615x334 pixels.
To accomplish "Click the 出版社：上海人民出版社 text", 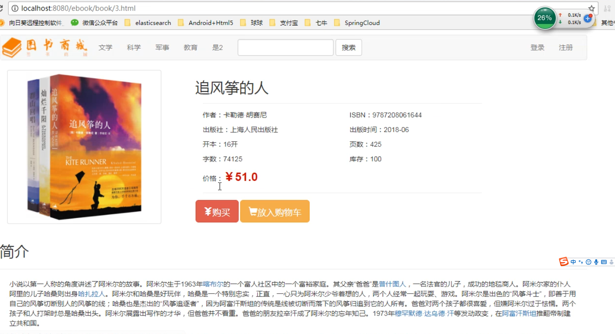I will tap(240, 130).
